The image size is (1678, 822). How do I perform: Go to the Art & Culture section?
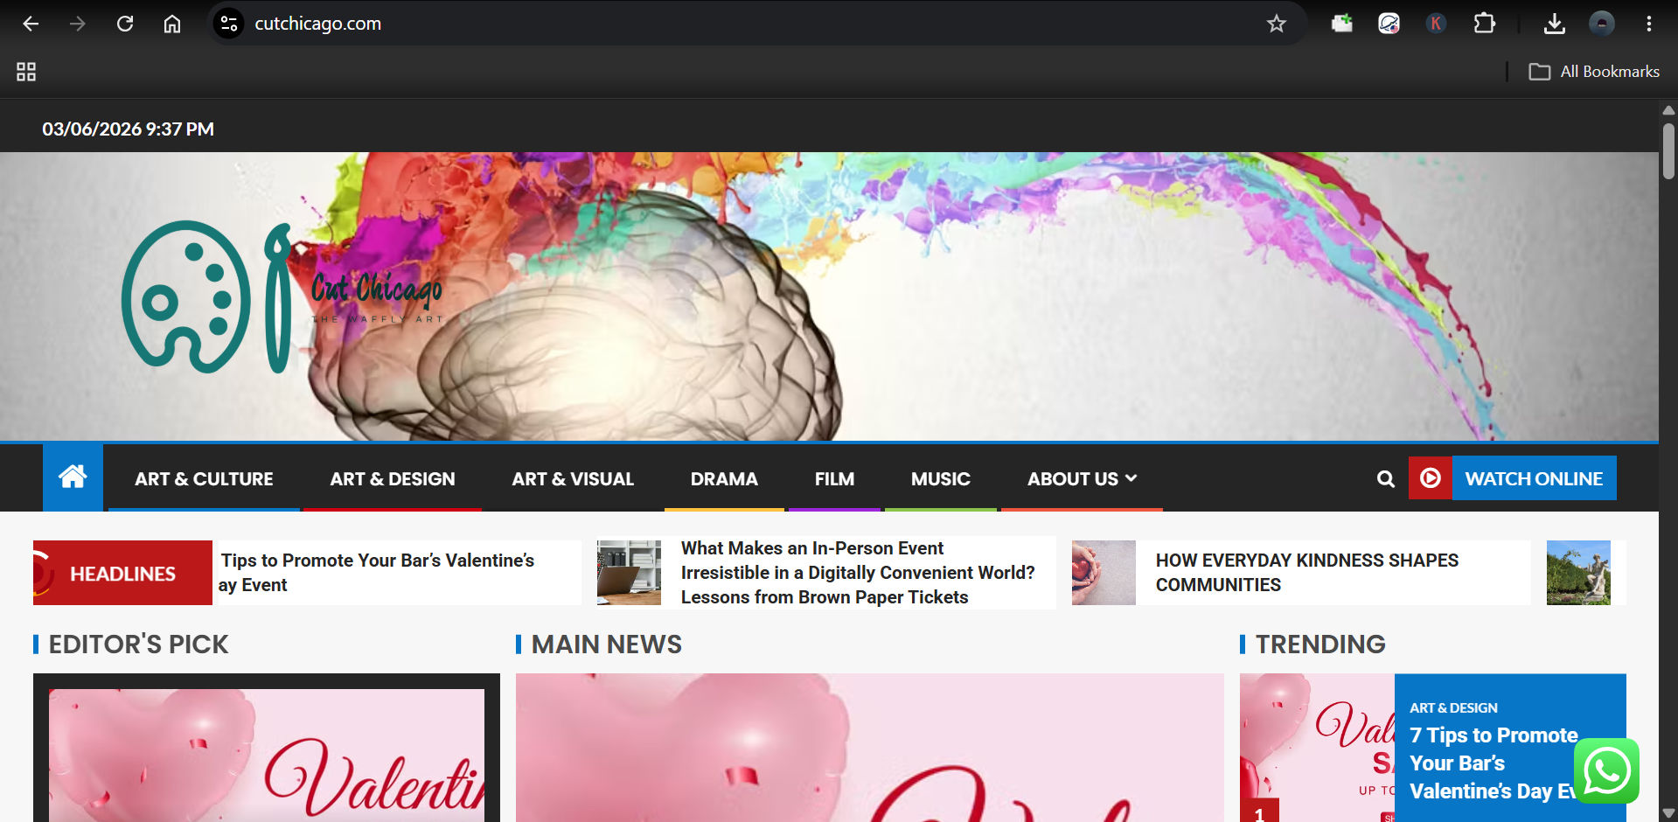204,479
